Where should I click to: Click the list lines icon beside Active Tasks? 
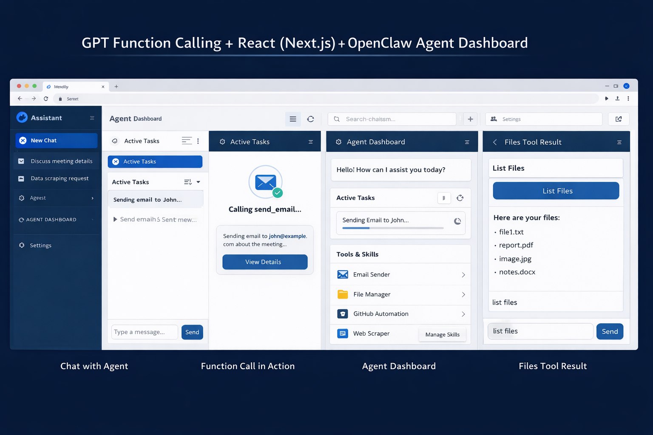tap(187, 141)
